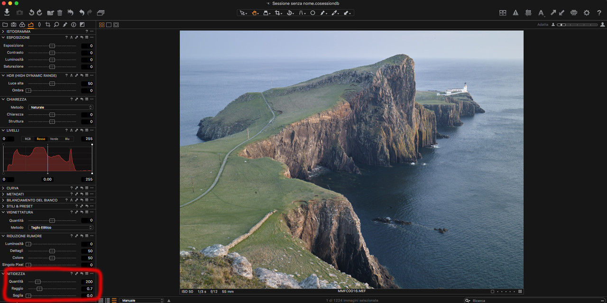
Task: Click the copy adjustments up arrow
Action: point(553,13)
